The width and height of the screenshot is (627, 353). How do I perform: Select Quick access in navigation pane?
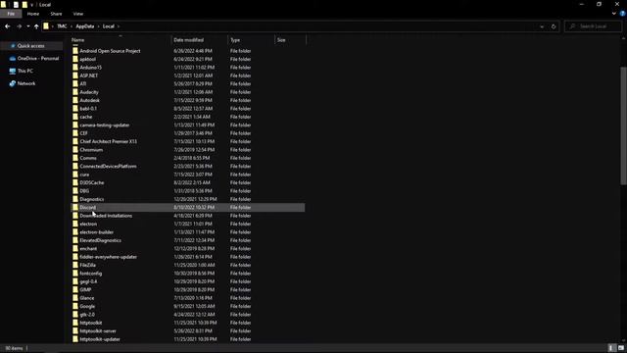[31, 46]
